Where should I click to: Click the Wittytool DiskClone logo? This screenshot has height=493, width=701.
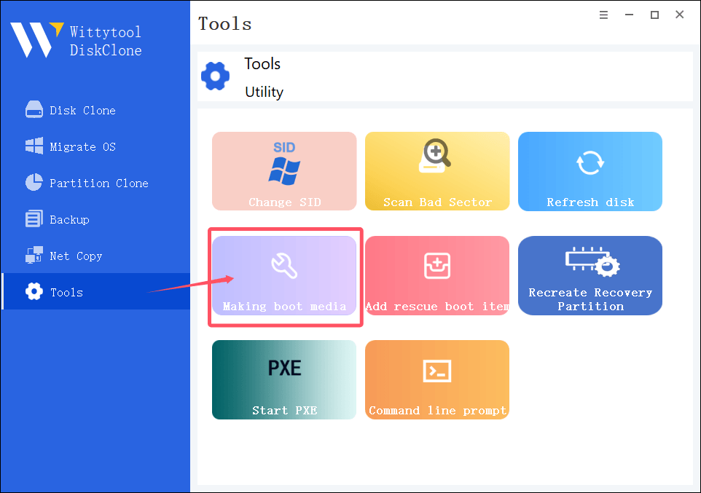tap(76, 40)
